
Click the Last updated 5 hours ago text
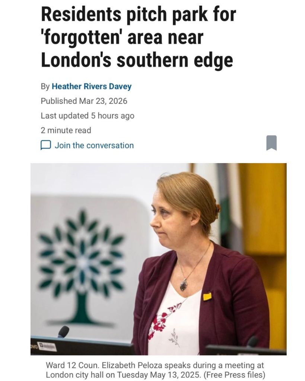88,116
